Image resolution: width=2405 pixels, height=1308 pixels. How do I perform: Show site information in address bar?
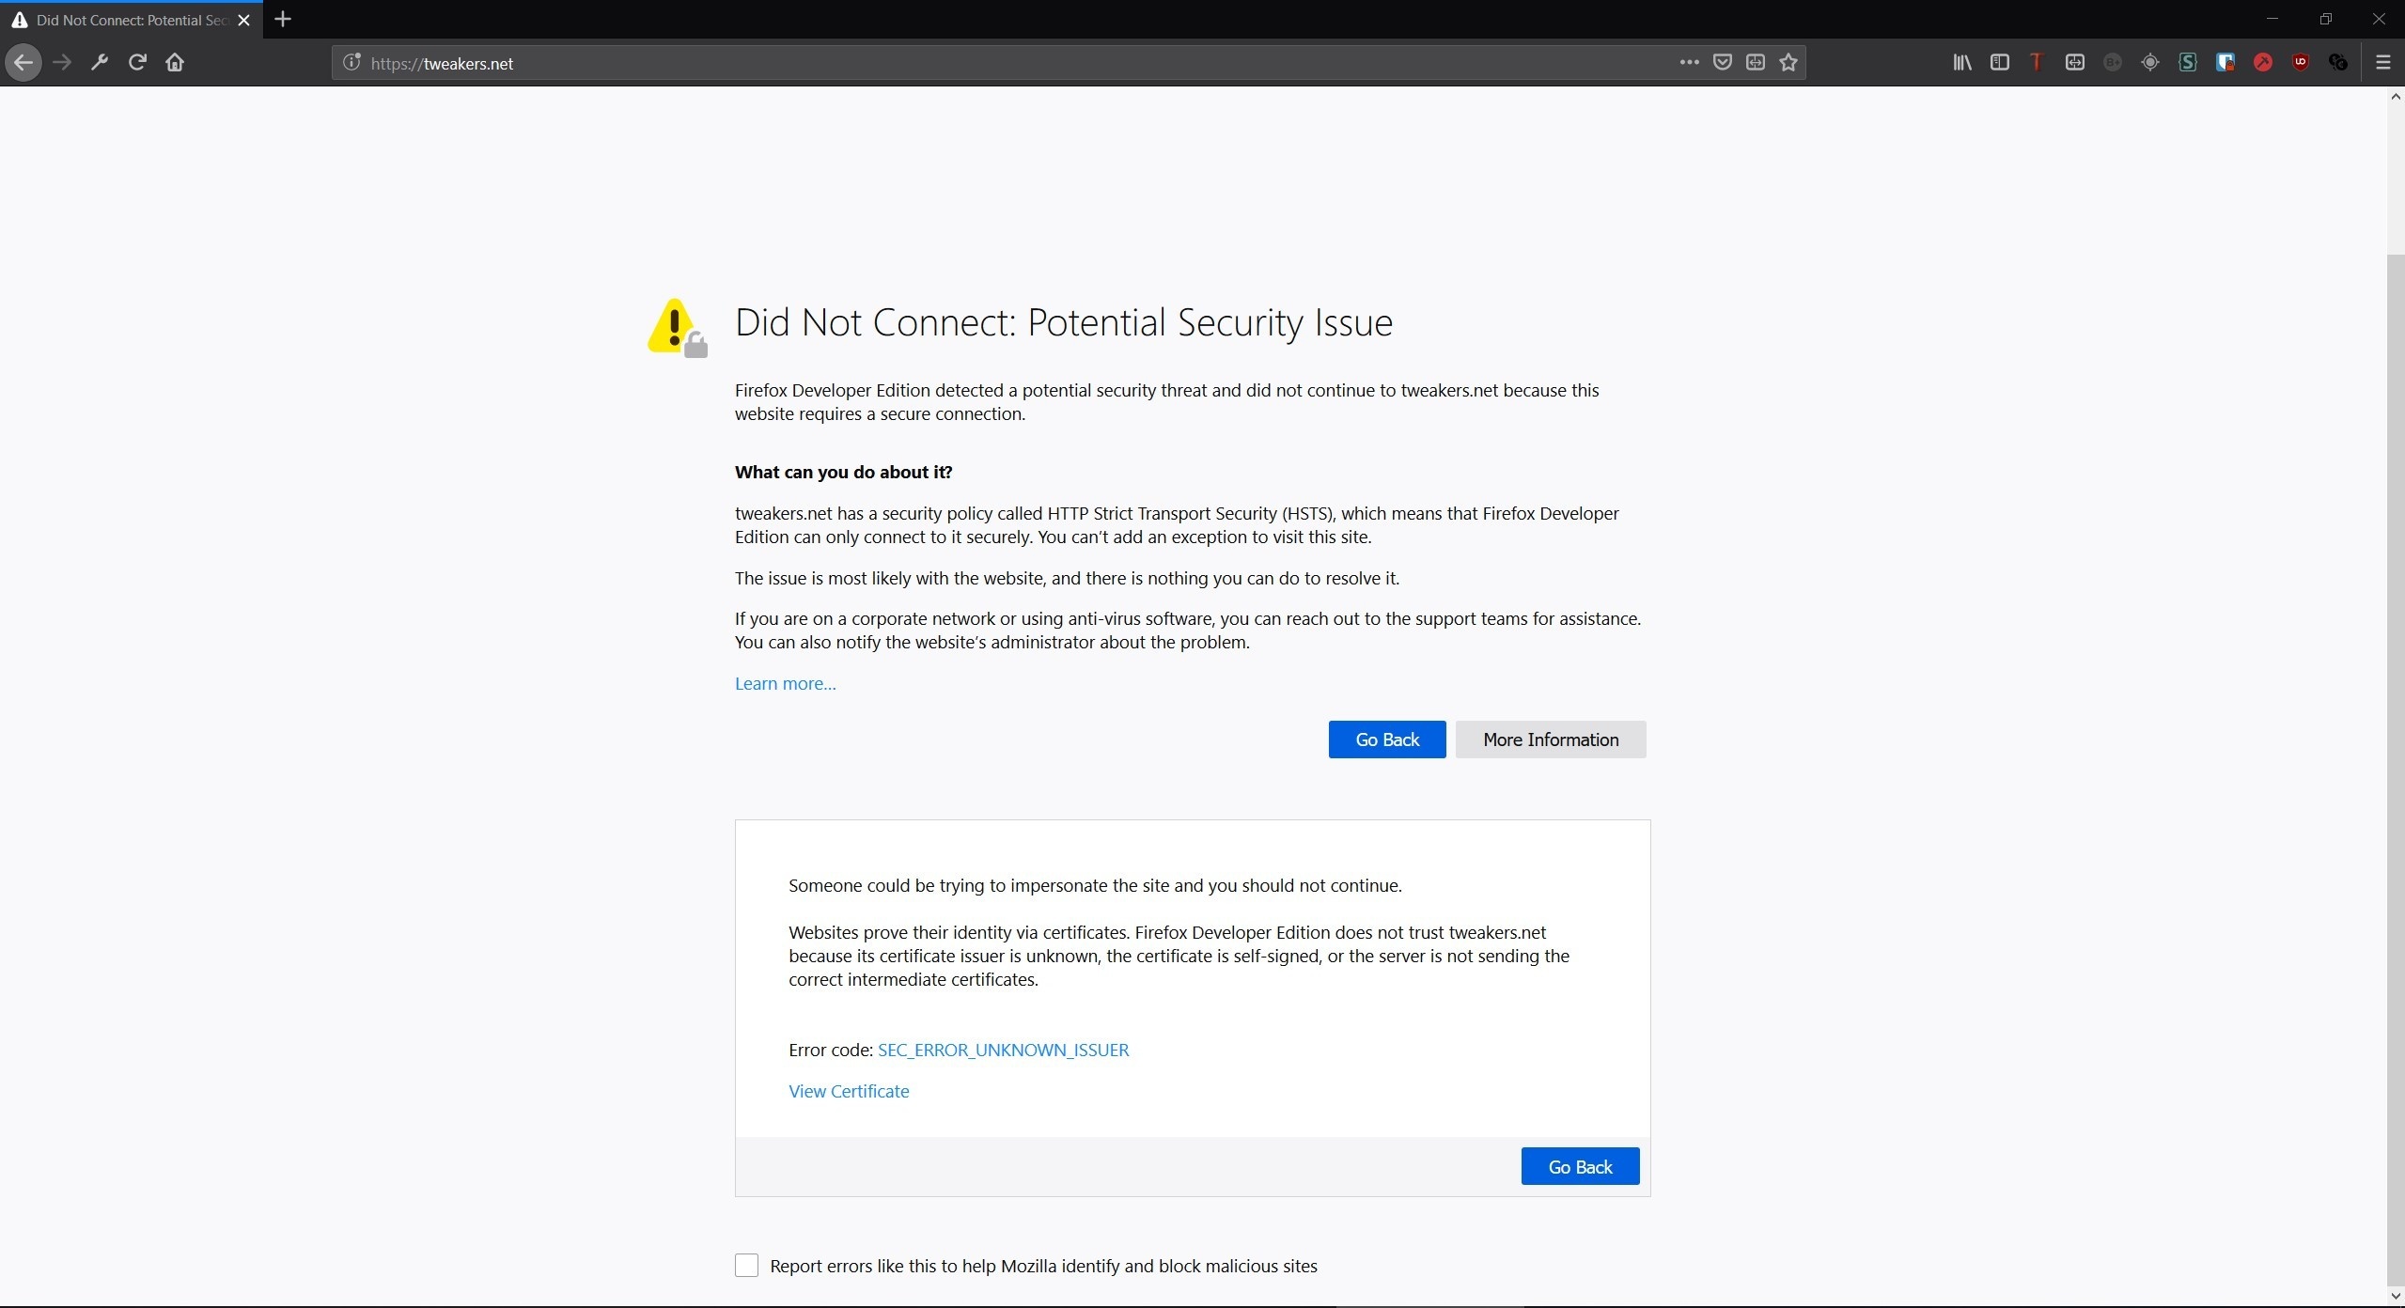pyautogui.click(x=351, y=63)
